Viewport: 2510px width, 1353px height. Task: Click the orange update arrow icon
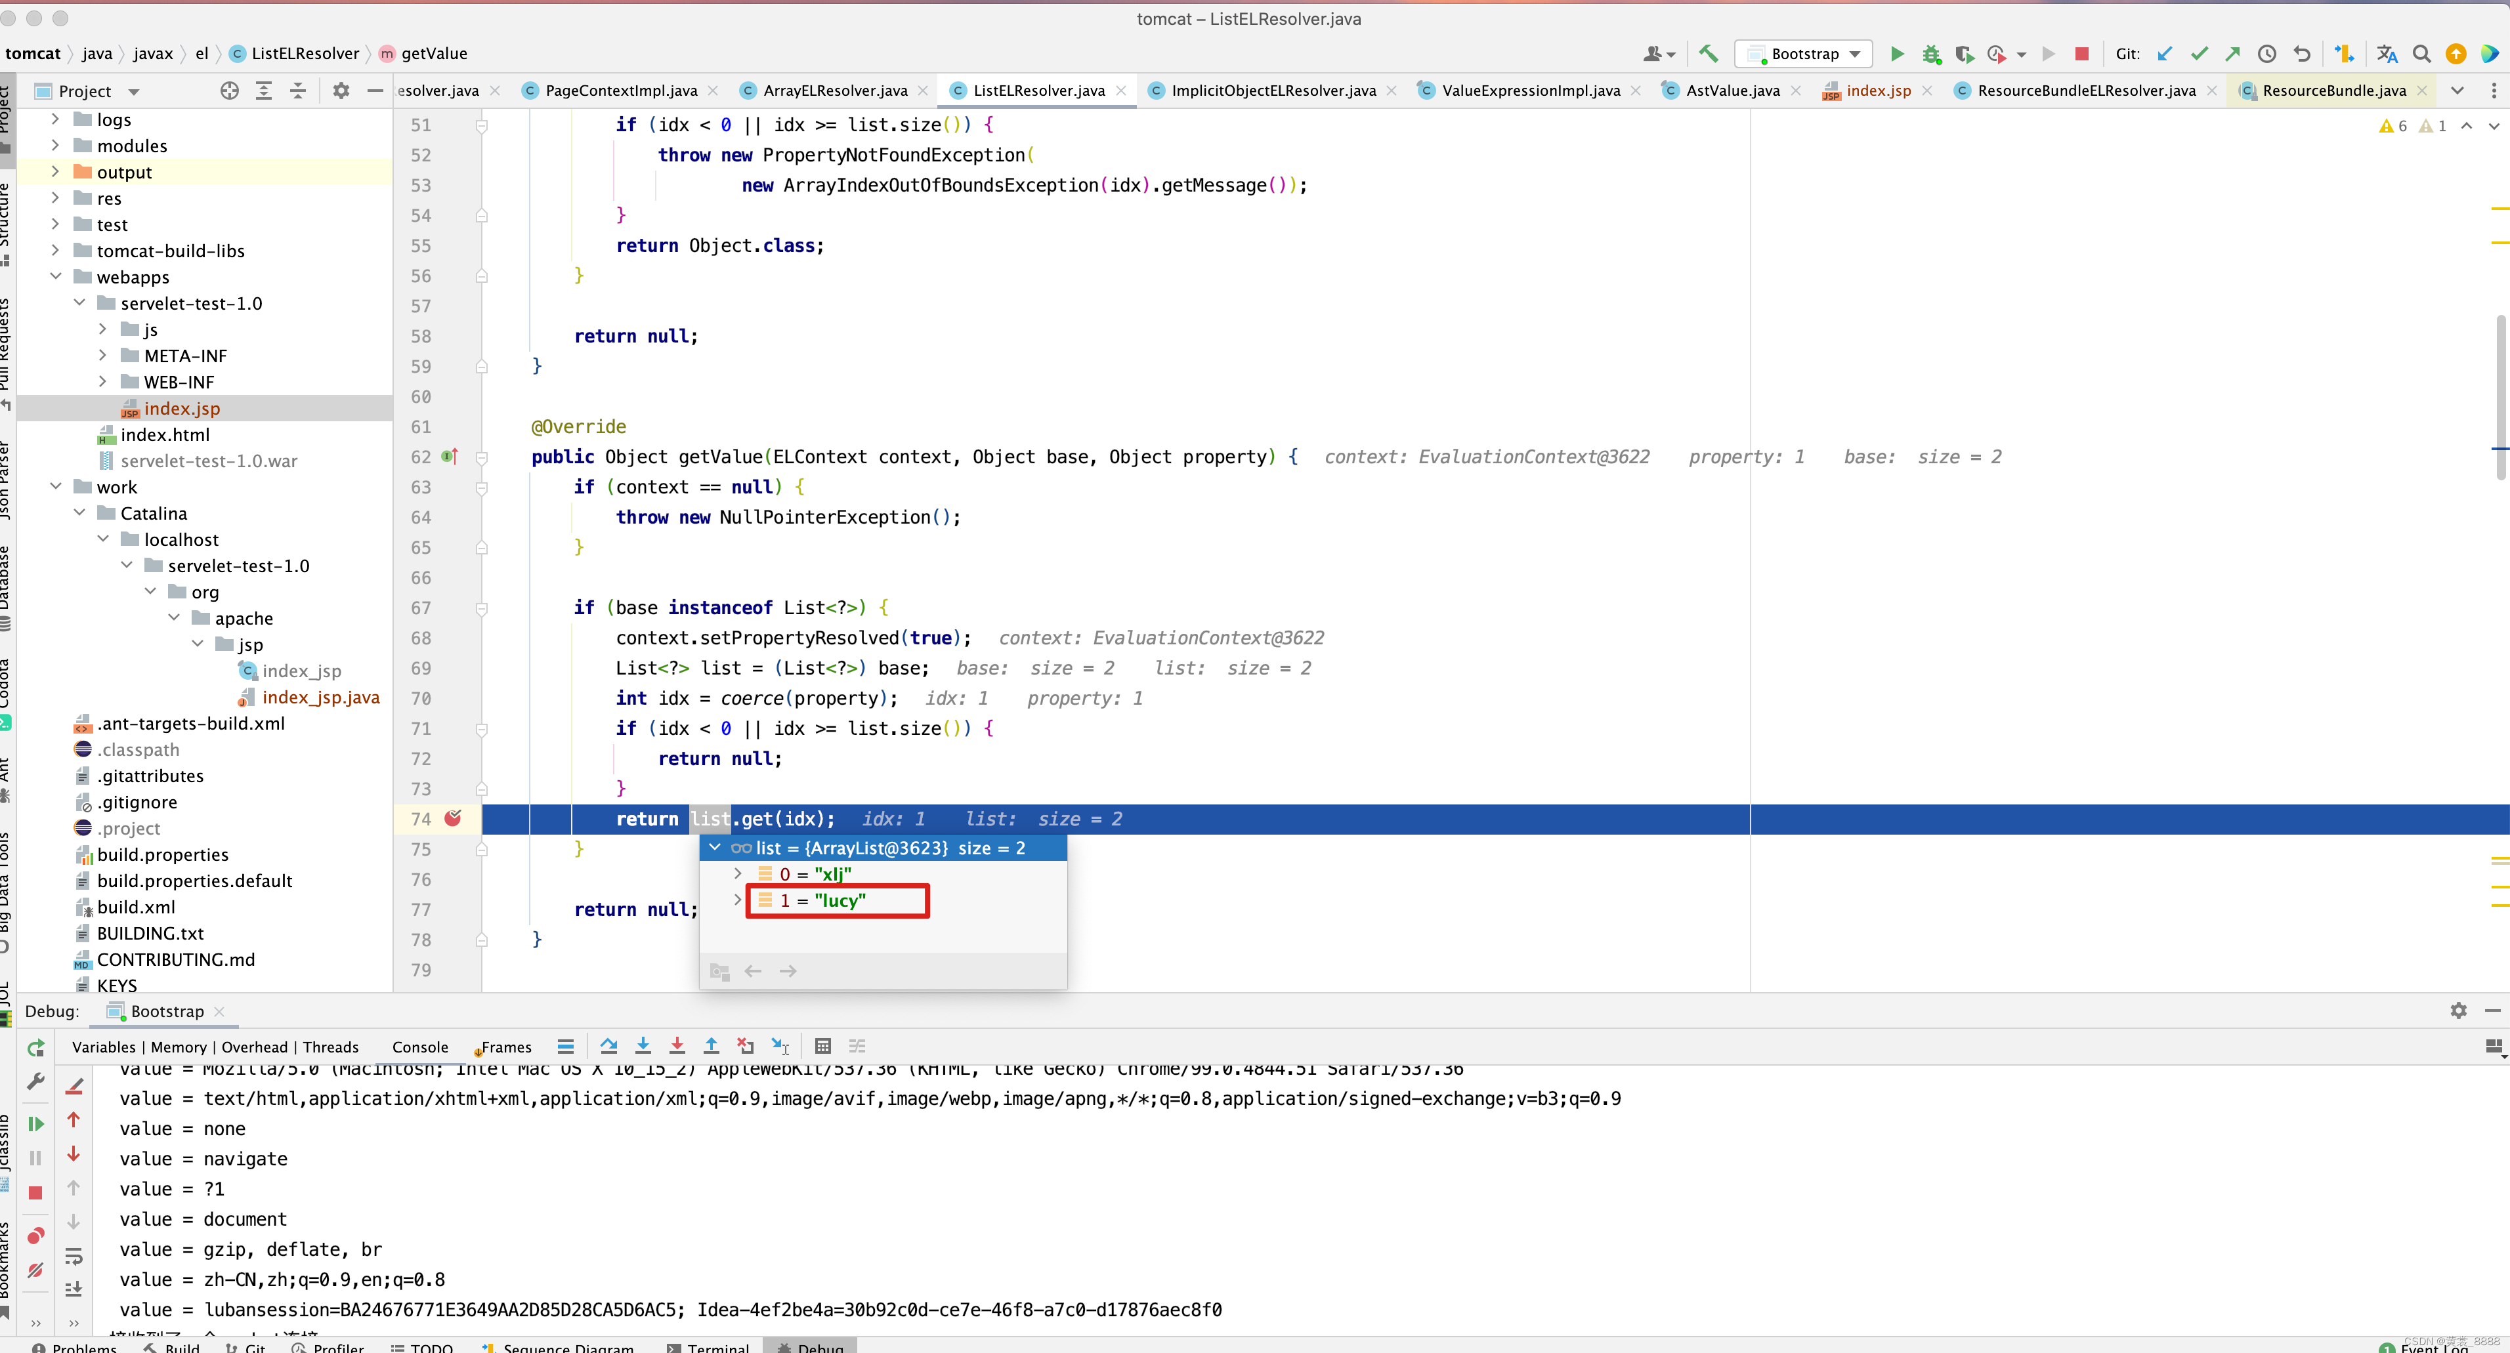tap(2456, 54)
